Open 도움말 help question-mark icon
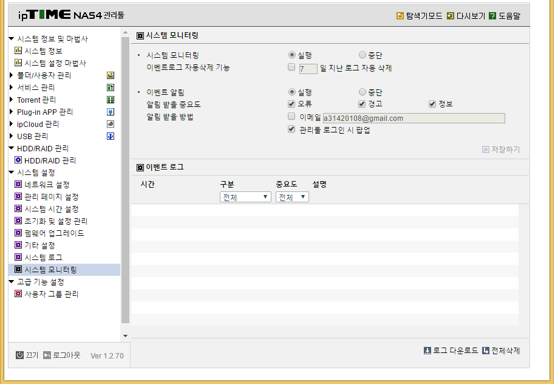Screen dimensions: 555x384 pos(492,16)
